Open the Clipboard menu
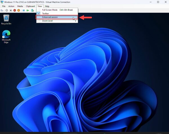This screenshot has width=169, height=134. pyautogui.click(x=30, y=6)
